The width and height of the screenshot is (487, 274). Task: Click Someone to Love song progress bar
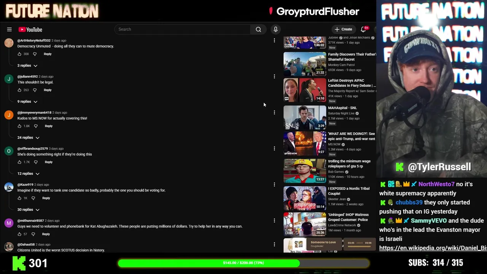[360, 246]
